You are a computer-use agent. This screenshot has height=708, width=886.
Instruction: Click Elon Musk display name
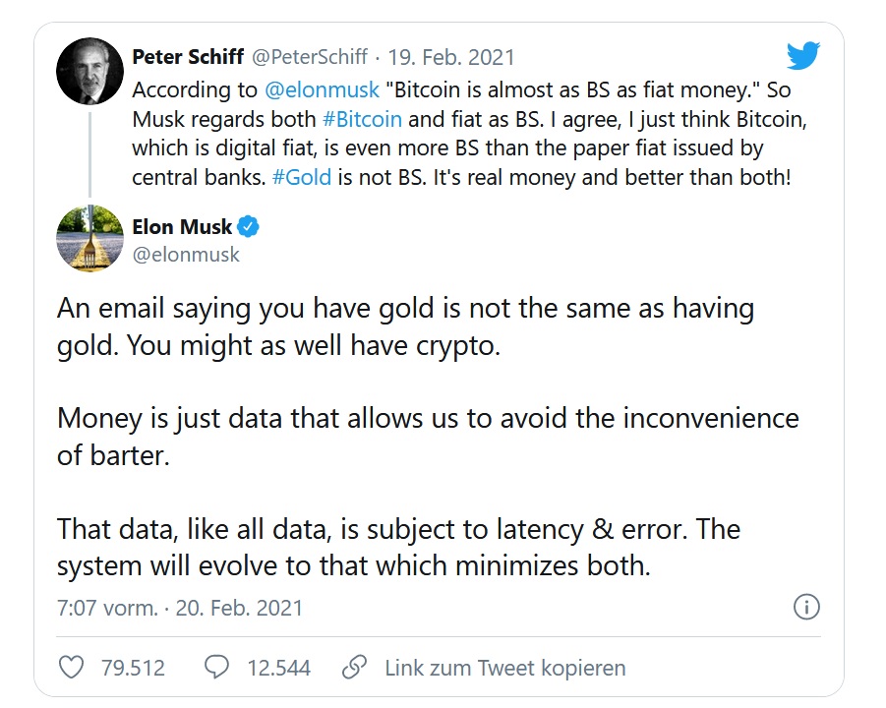coord(182,227)
